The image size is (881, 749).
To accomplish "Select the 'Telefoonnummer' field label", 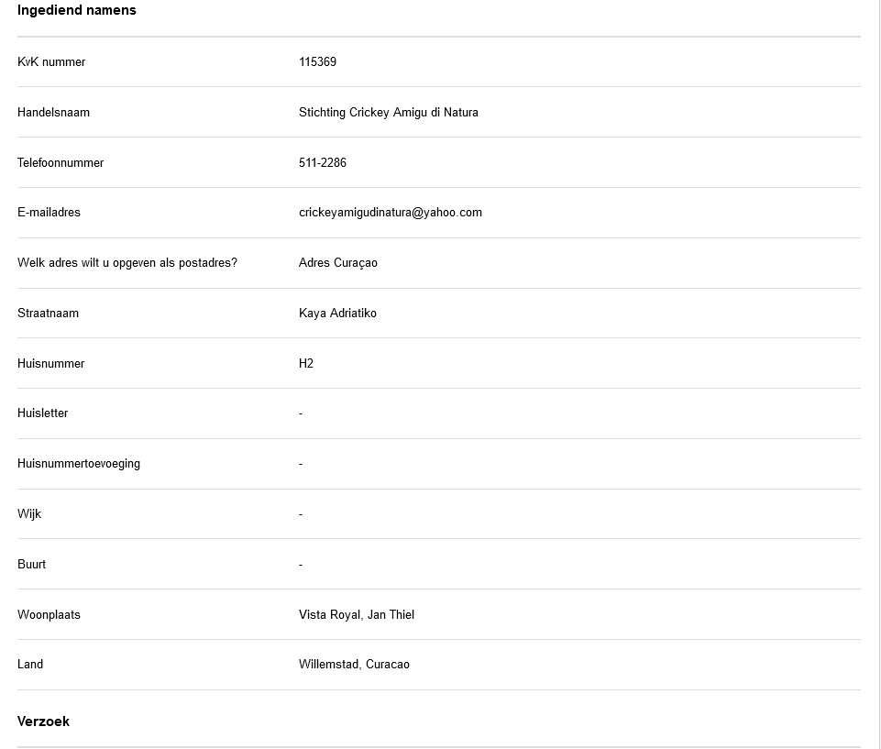I will pos(61,163).
